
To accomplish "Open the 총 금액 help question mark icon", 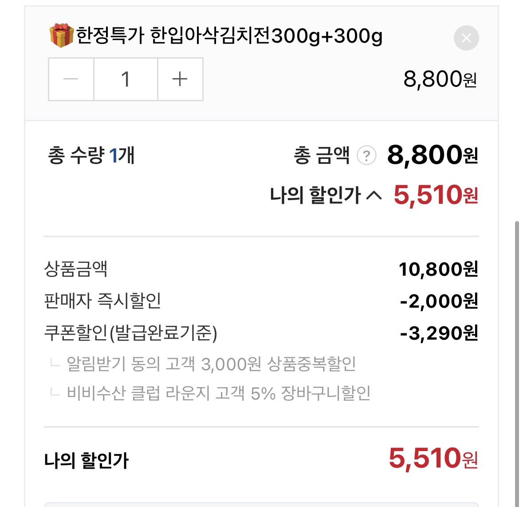I will pos(367,155).
